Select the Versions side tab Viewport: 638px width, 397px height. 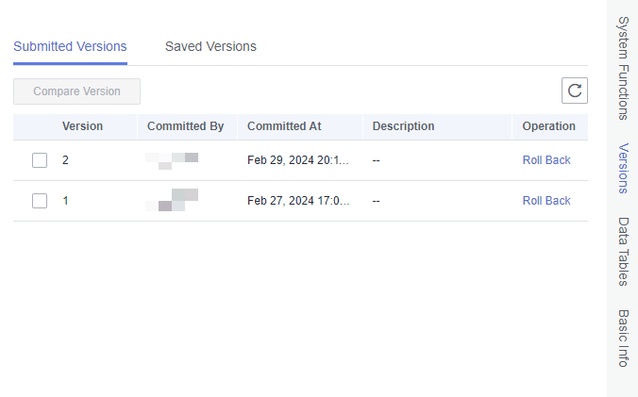click(x=623, y=168)
